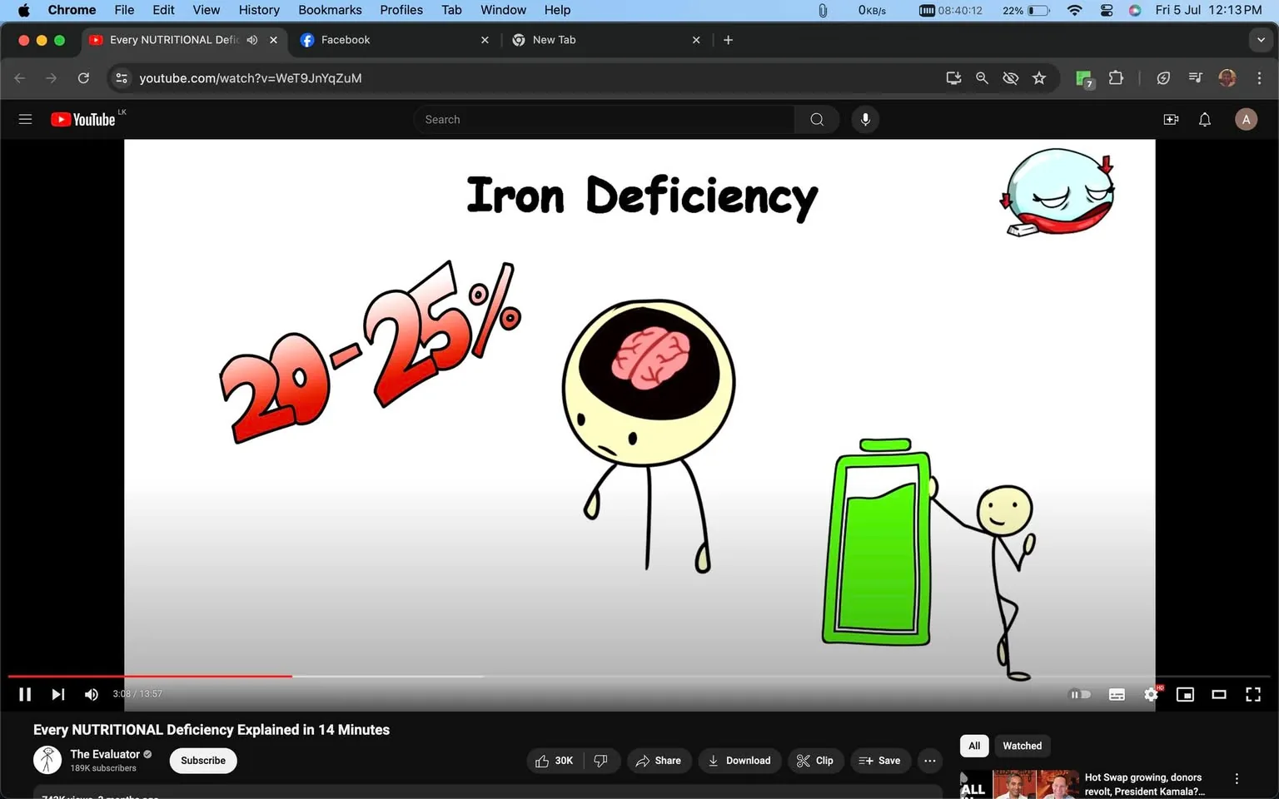Open YouTube notifications bell

1204,119
